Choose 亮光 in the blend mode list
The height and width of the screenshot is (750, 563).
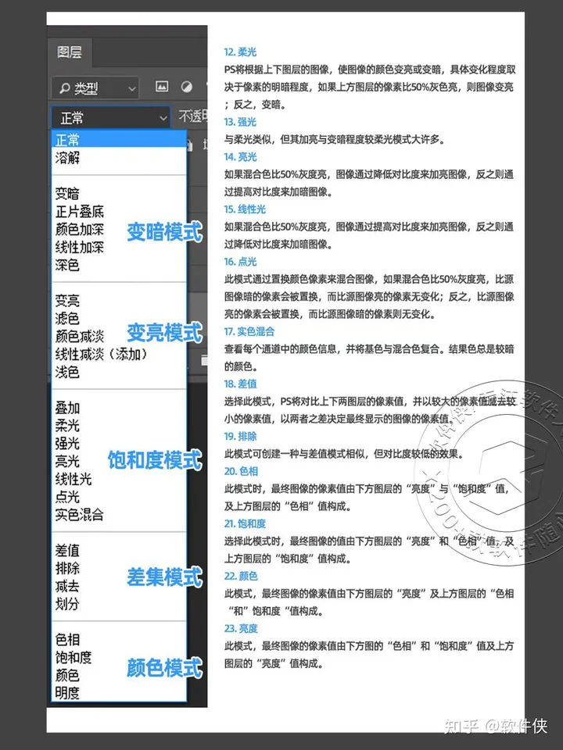point(67,462)
